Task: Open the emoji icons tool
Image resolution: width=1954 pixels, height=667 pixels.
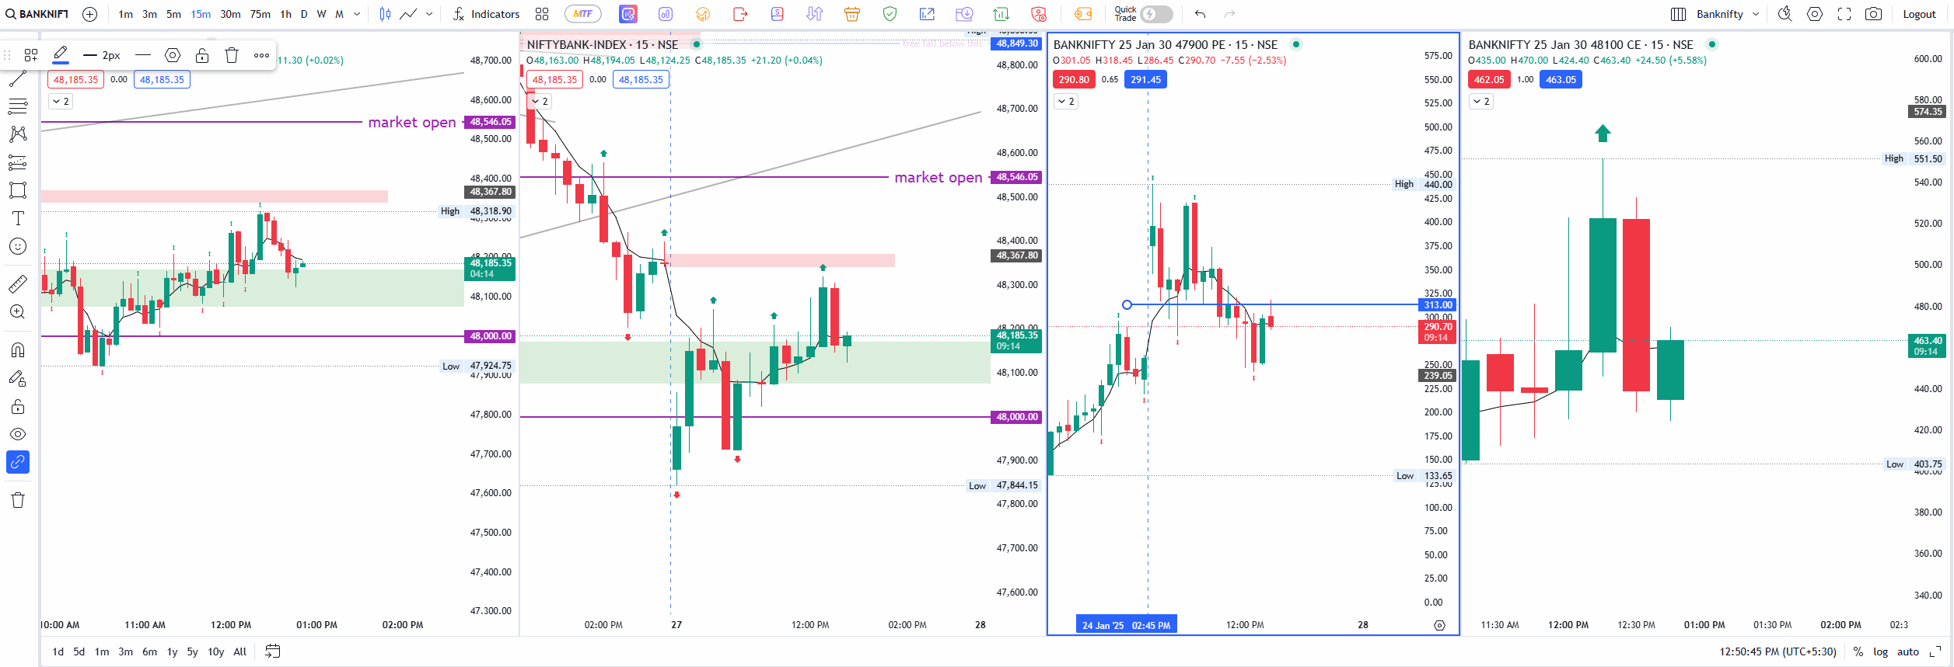Action: (x=18, y=246)
